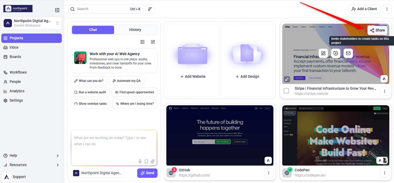Open the sort order icon beside search
394x183 pixels.
(150, 9)
